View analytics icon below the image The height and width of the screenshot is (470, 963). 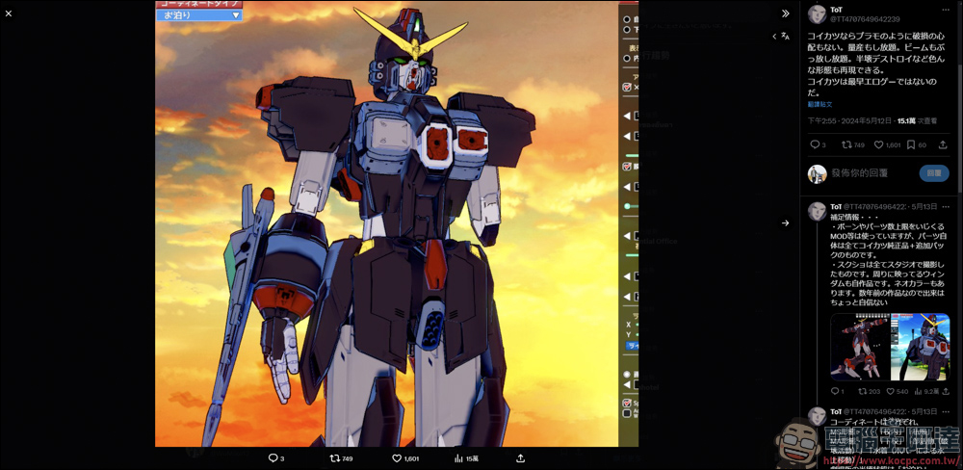(459, 458)
